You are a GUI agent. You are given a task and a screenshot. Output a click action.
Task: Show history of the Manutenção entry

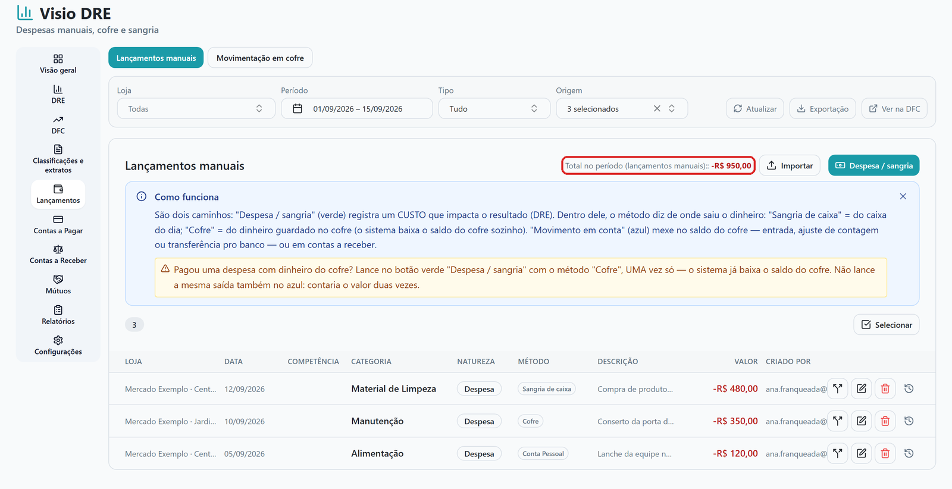click(x=909, y=421)
